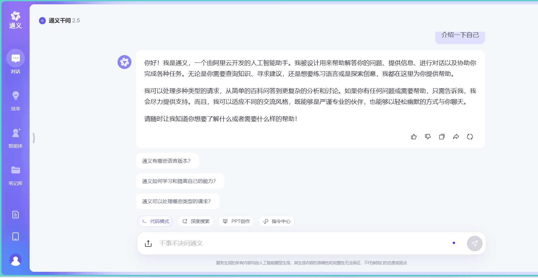The width and height of the screenshot is (538, 278).
Task: Open the 智能体 agents section
Action: coord(16,138)
